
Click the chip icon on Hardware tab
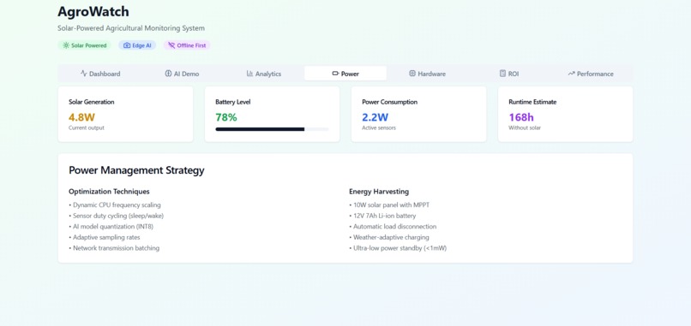pos(412,74)
